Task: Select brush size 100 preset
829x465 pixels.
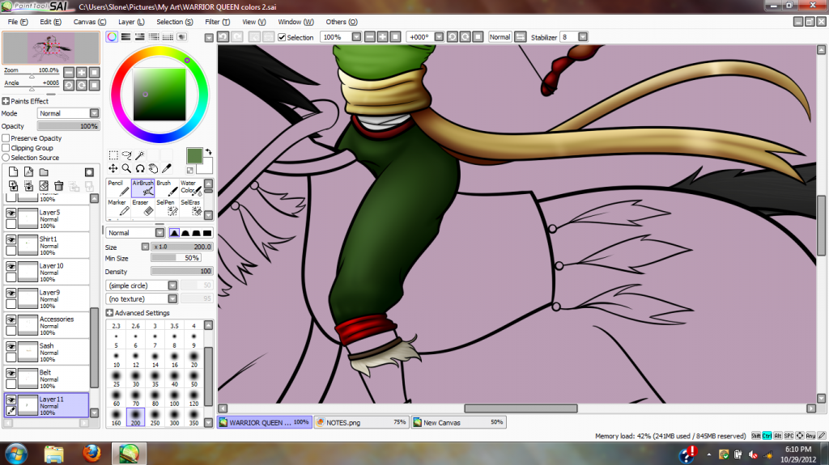Action: (175, 397)
